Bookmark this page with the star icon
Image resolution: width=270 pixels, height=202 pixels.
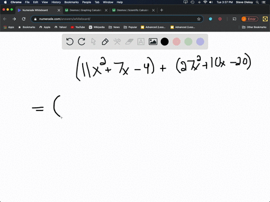point(199,19)
